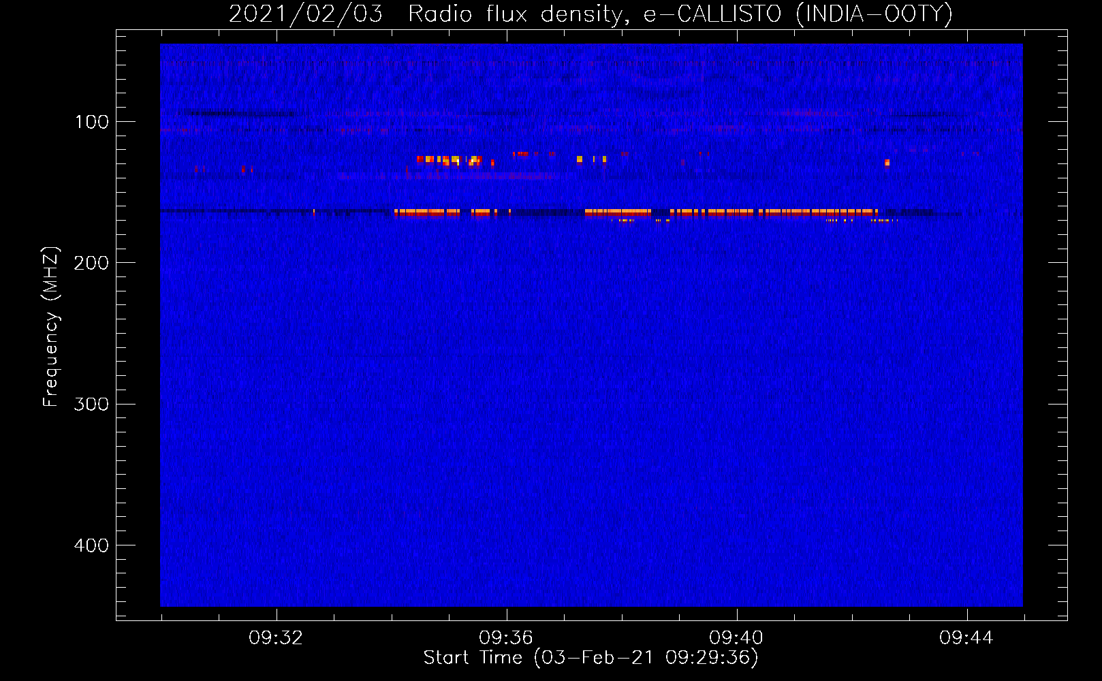Viewport: 1102px width, 681px height.
Task: Click the 300 frequency tick label
Action: click(92, 405)
